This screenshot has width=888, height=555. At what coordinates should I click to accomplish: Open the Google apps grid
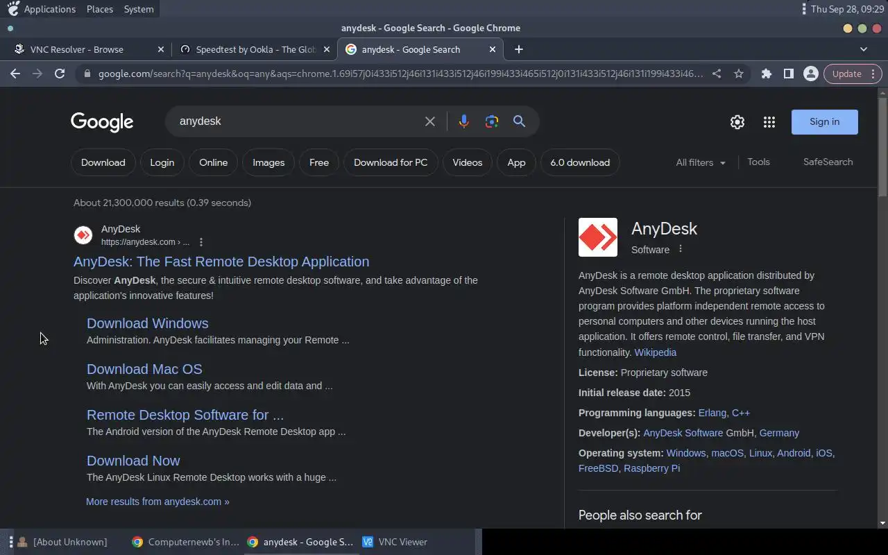click(x=769, y=122)
